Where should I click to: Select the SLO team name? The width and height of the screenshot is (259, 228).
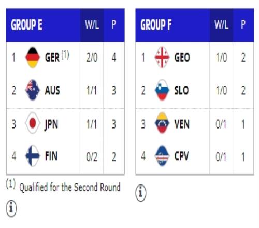181,90
